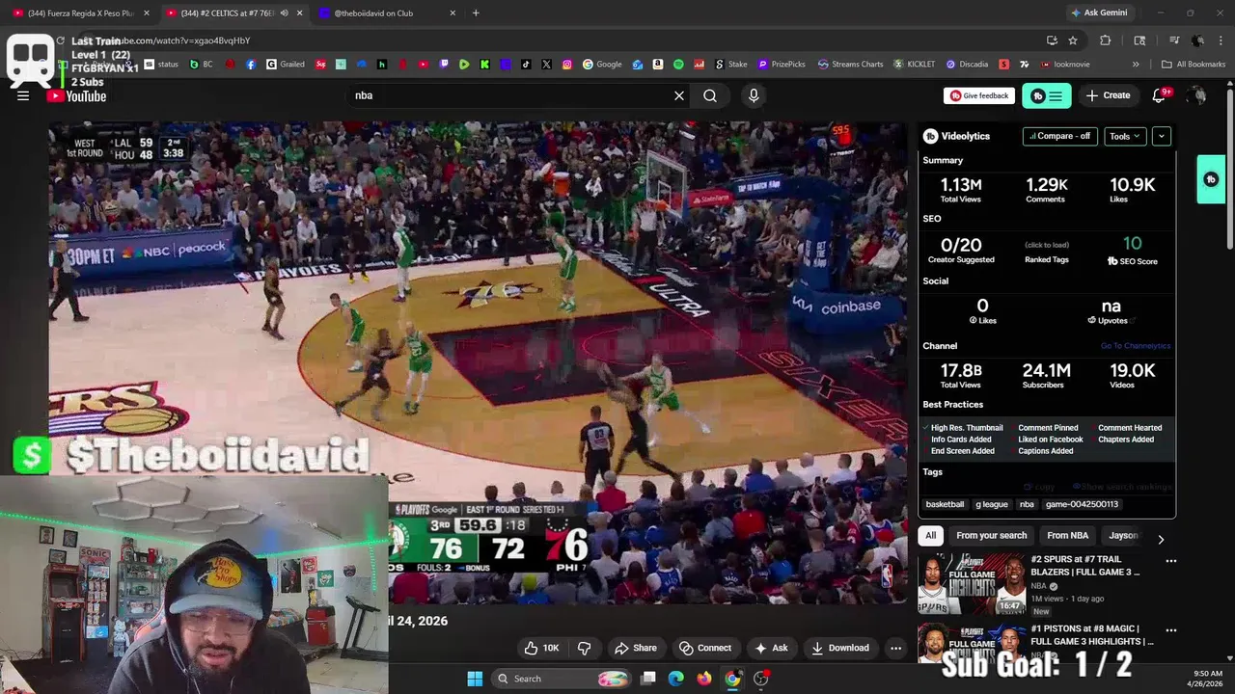Open a new browser tab
Screen dimensions: 1235x694
[476, 13]
